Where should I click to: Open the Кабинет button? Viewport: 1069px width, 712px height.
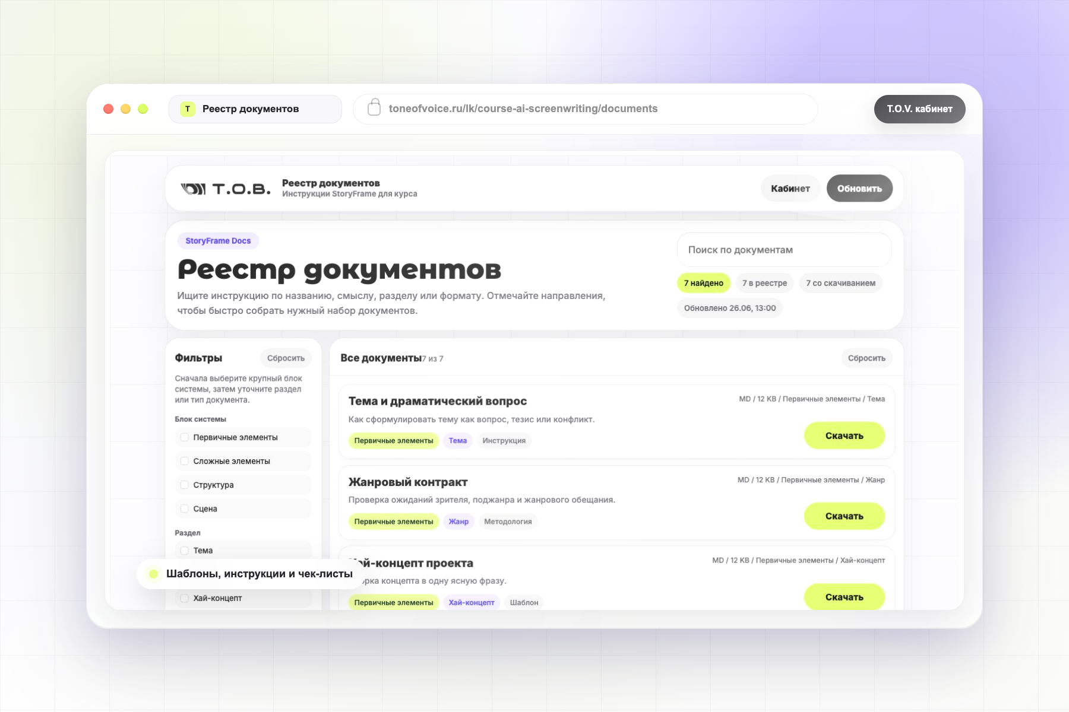[x=790, y=189]
